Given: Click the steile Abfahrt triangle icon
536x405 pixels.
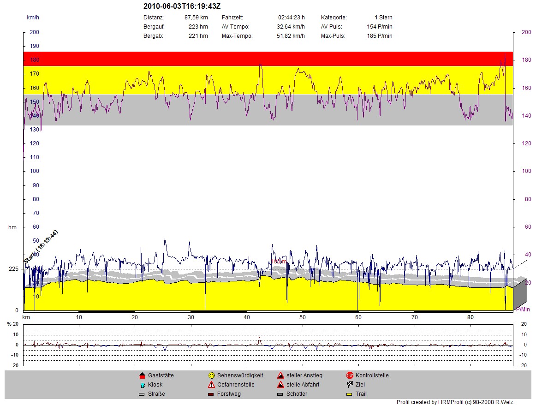Looking at the screenshot, I should tap(280, 385).
